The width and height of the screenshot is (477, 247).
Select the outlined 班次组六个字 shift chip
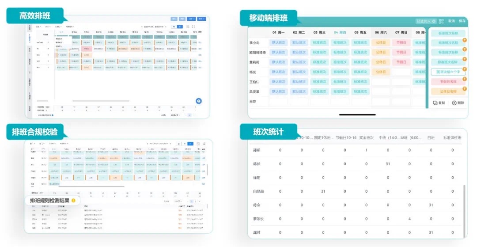click(448, 72)
